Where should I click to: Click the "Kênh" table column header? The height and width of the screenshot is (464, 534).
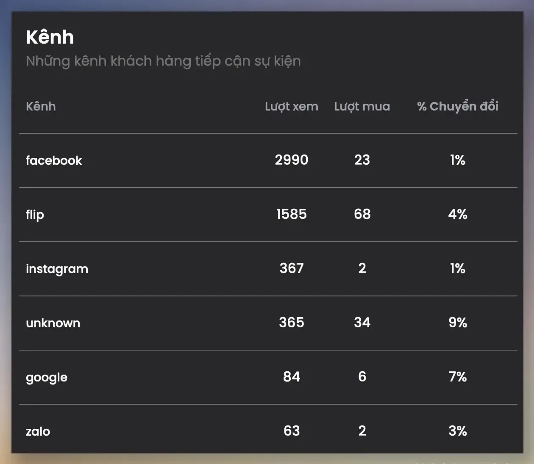tap(41, 106)
